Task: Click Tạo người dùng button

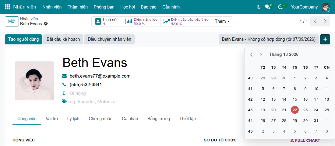Action: tap(23, 39)
